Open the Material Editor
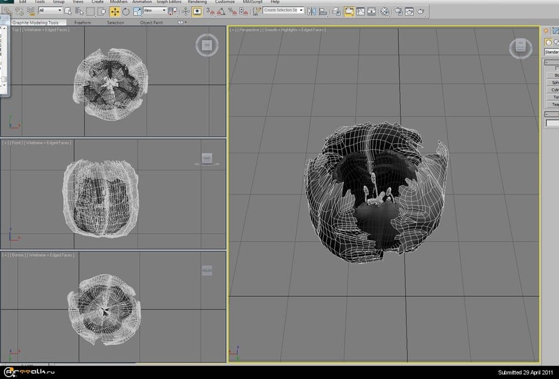The image size is (559, 379). pos(385,11)
